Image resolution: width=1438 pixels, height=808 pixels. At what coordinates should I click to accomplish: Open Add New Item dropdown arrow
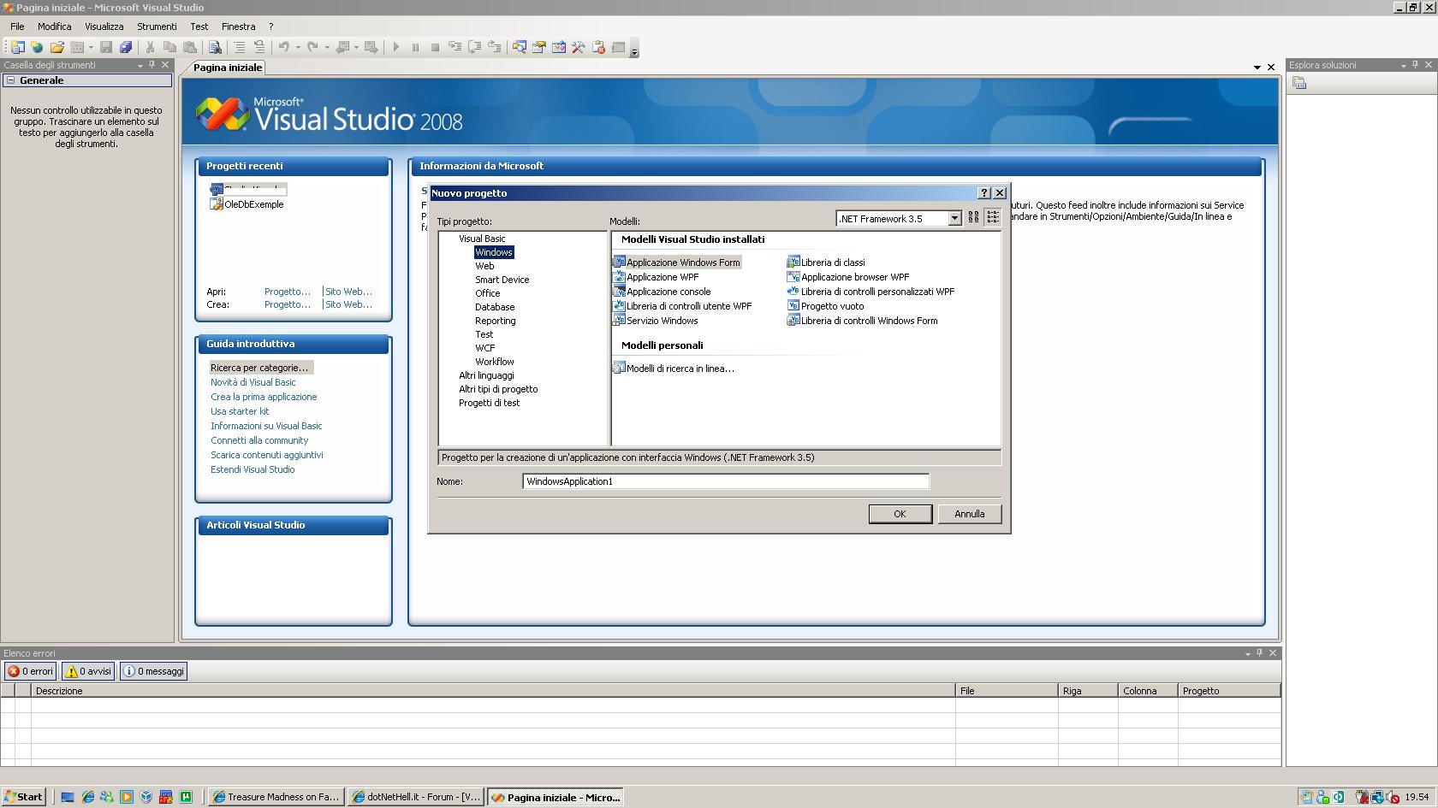point(90,48)
